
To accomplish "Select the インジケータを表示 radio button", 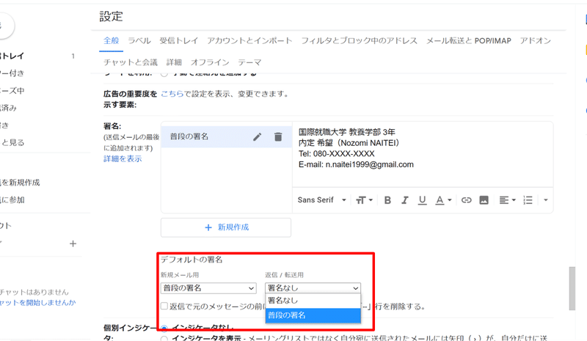I will (x=164, y=339).
